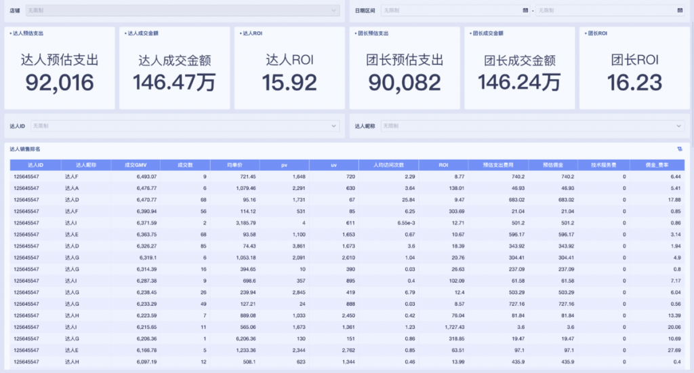Expand the 达人昵称 filter dropdown

tap(532, 126)
